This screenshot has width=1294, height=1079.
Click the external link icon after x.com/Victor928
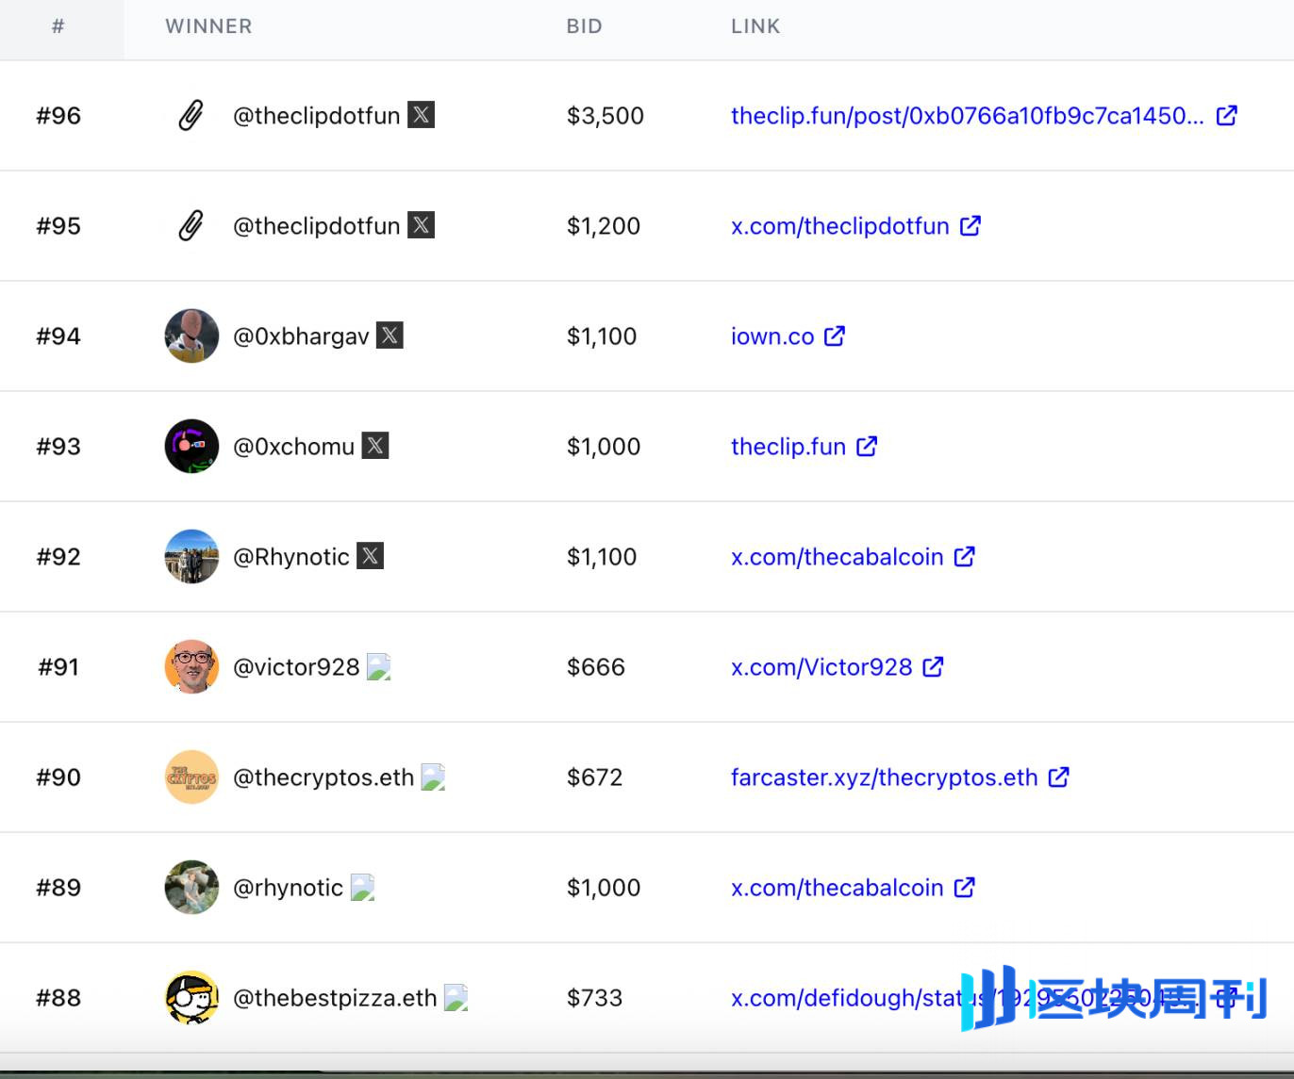coord(933,666)
